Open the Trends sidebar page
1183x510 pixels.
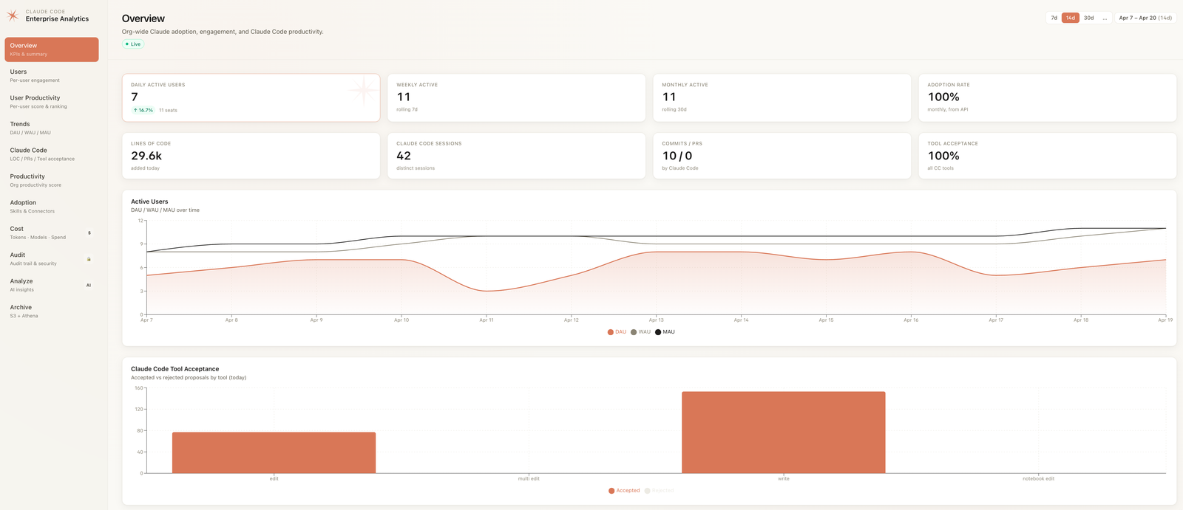point(52,128)
